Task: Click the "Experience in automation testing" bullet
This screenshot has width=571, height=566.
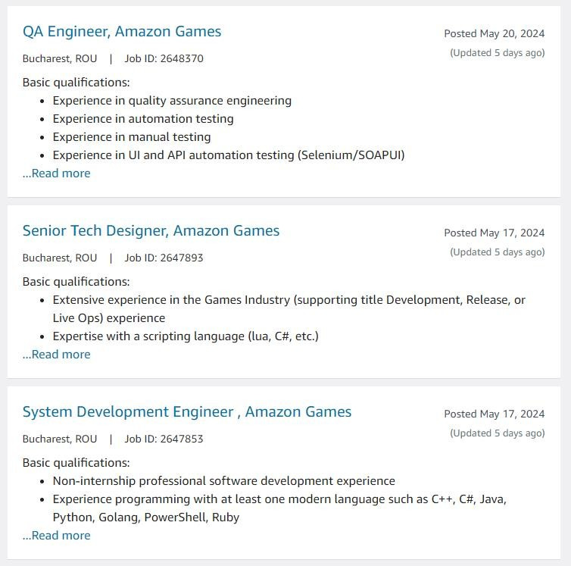Action: (143, 119)
